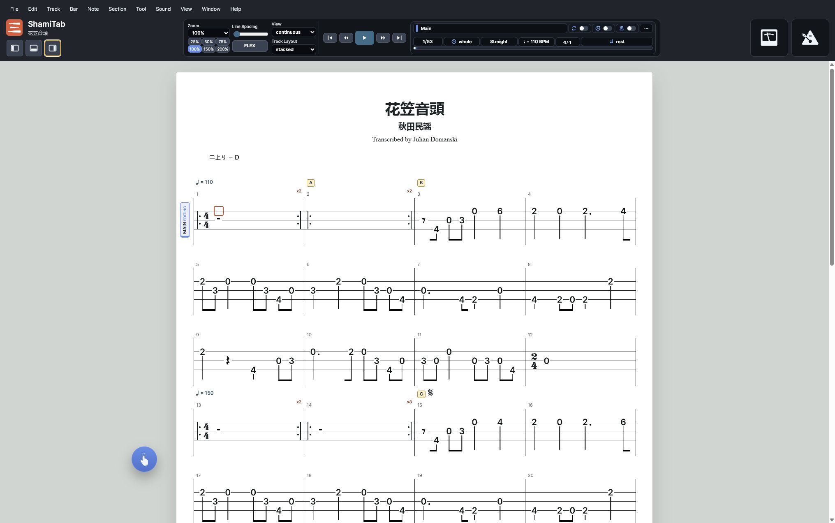The height and width of the screenshot is (523, 835).
Task: Open the 110 BPM tempo selector
Action: pyautogui.click(x=536, y=42)
